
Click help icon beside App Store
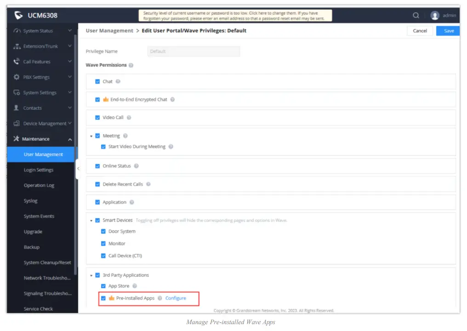pyautogui.click(x=135, y=286)
